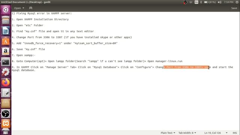Open the battery 81% indicator

(x=210, y=2)
